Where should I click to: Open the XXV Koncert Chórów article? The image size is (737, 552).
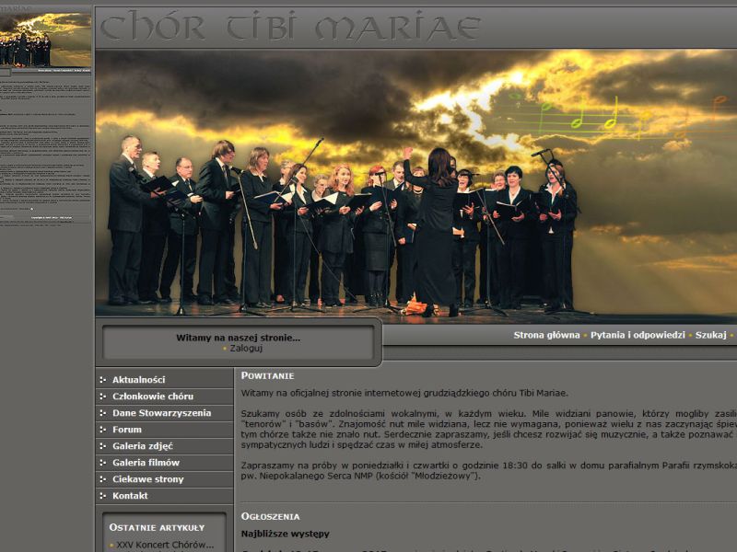(165, 545)
